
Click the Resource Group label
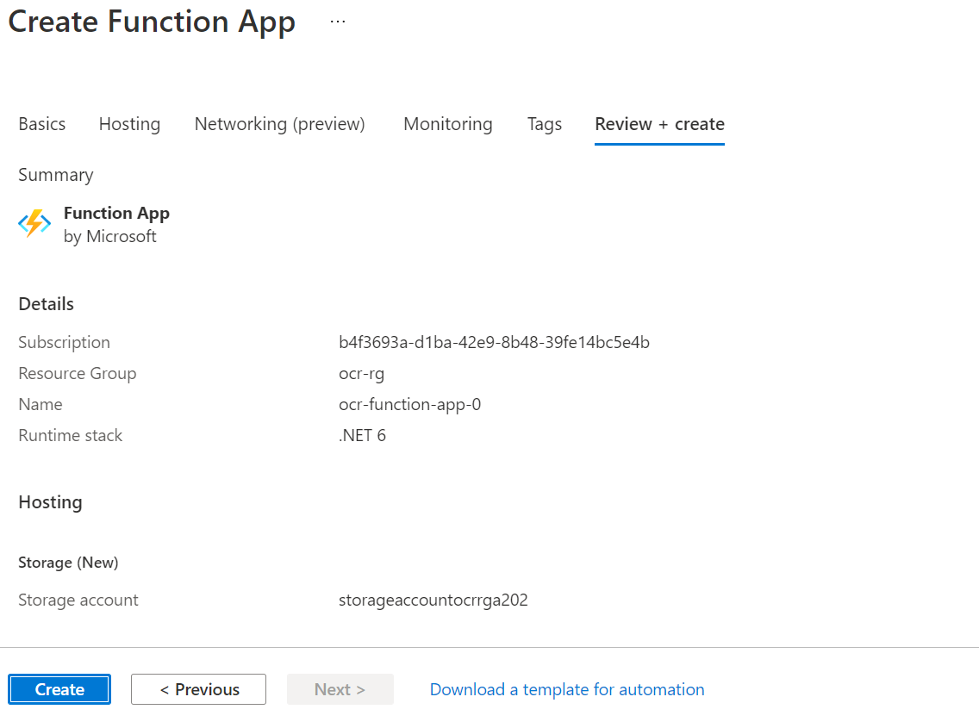coord(78,373)
